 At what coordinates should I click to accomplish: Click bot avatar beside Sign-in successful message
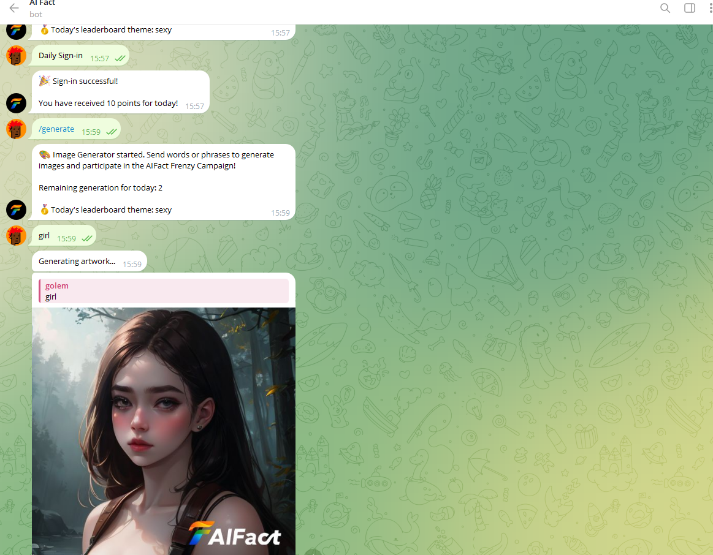pos(16,103)
